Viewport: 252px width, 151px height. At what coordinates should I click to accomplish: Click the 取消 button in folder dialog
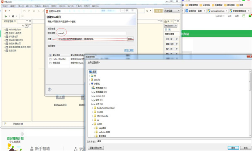(246, 148)
